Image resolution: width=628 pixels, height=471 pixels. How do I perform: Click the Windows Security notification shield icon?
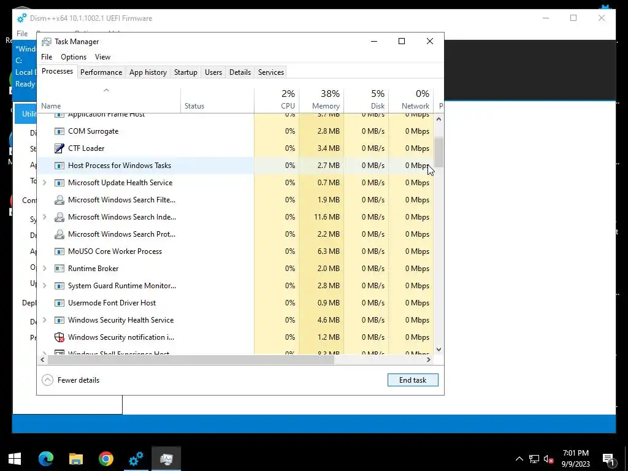(59, 337)
